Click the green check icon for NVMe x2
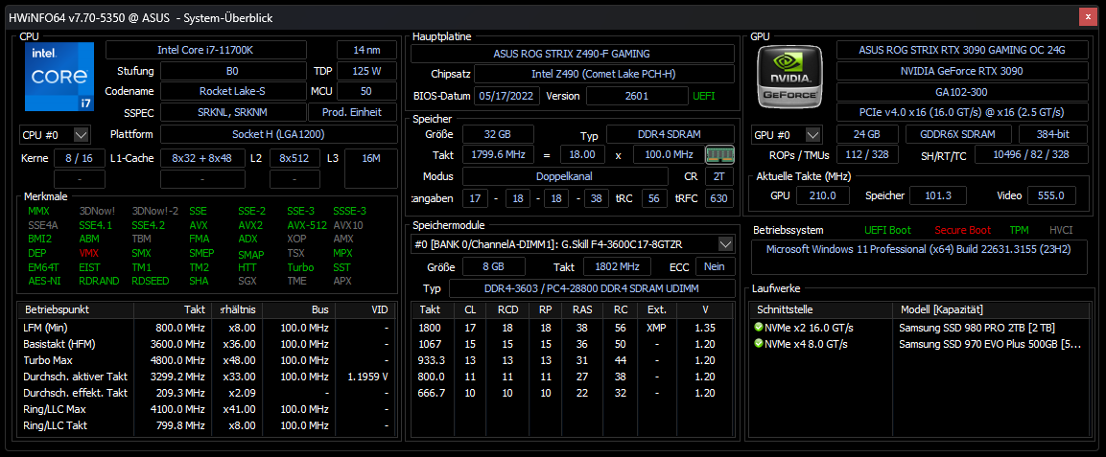Screen dimensions: 1106x457 click(758, 328)
